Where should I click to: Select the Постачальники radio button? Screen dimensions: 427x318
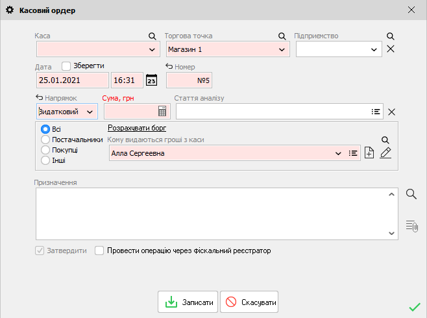pyautogui.click(x=45, y=139)
